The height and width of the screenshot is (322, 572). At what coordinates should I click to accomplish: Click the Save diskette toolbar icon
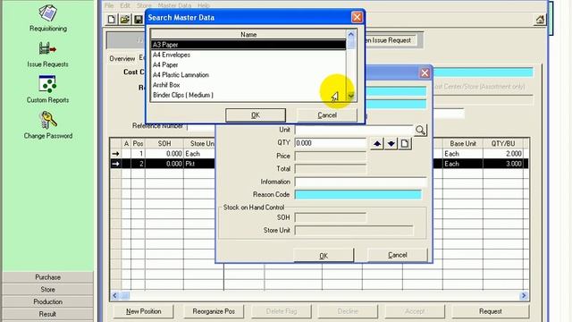click(139, 20)
